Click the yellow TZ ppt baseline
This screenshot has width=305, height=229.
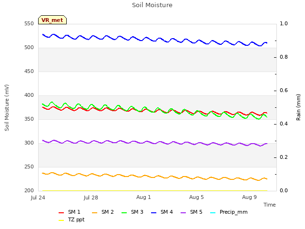(x=155, y=191)
